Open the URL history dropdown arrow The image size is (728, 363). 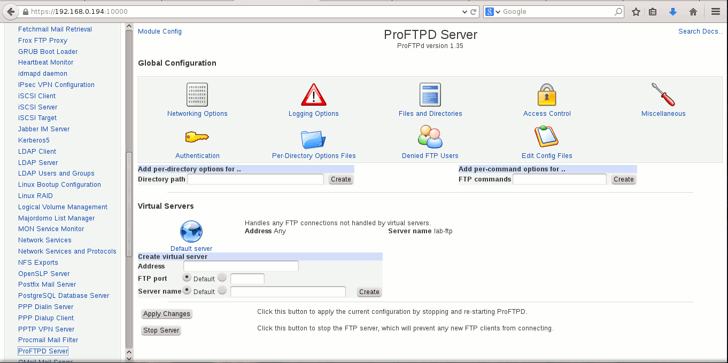click(464, 11)
